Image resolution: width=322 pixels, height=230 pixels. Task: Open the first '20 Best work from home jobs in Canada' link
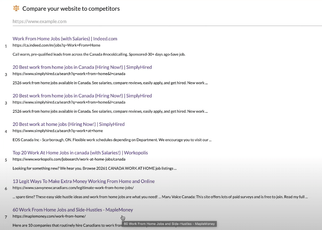pos(82,67)
